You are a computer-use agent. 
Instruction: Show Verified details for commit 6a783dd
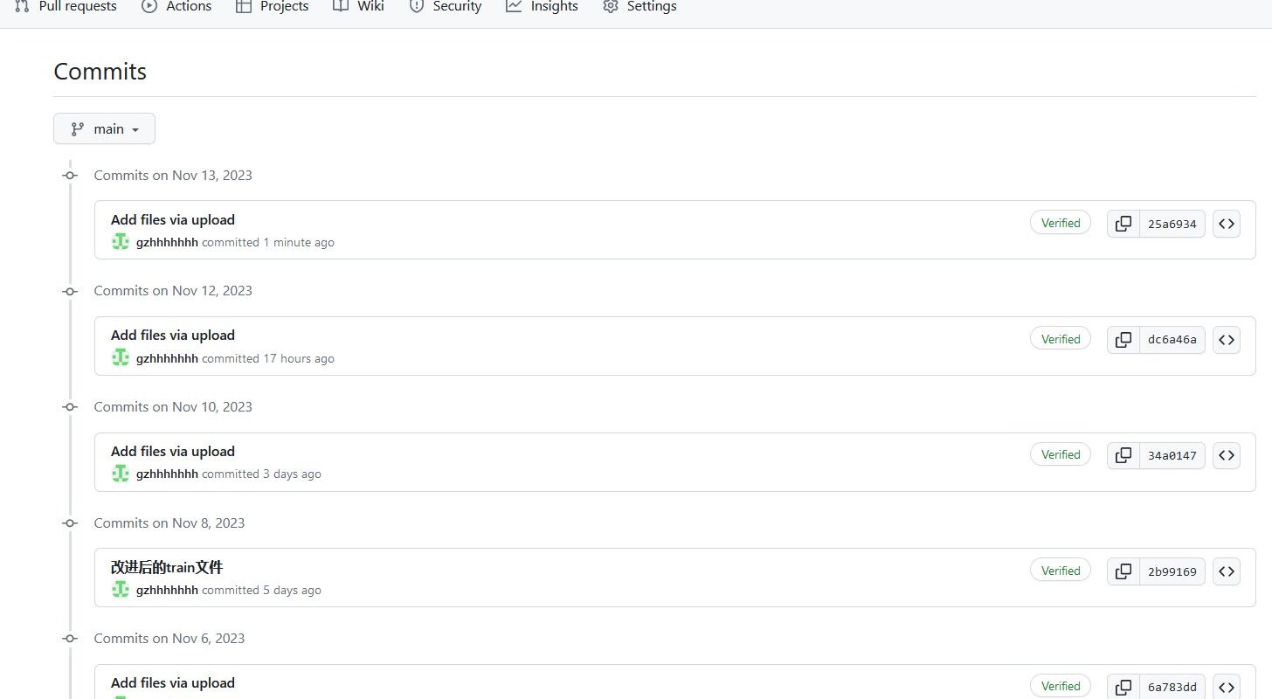[1061, 687]
